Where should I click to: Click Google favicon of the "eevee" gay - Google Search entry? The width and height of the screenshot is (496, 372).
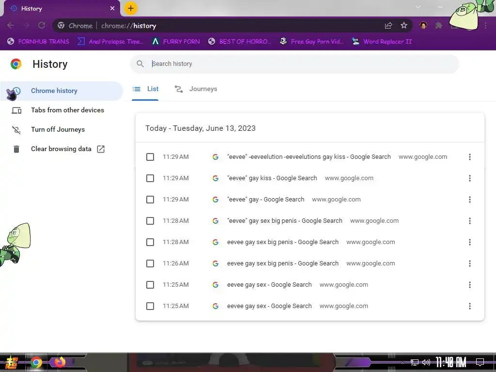coord(216,200)
